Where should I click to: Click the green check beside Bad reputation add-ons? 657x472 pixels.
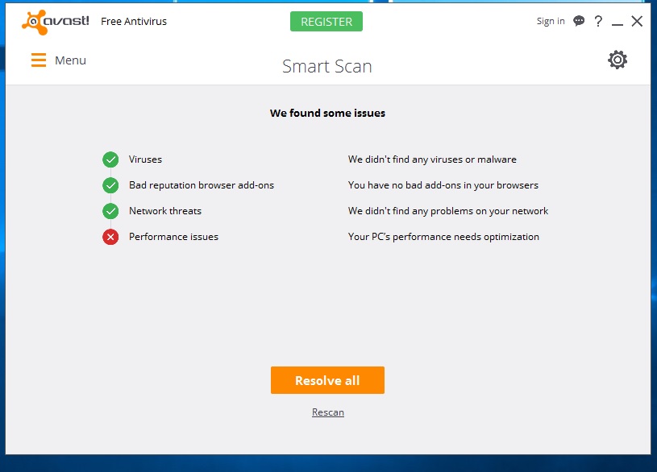tap(110, 185)
